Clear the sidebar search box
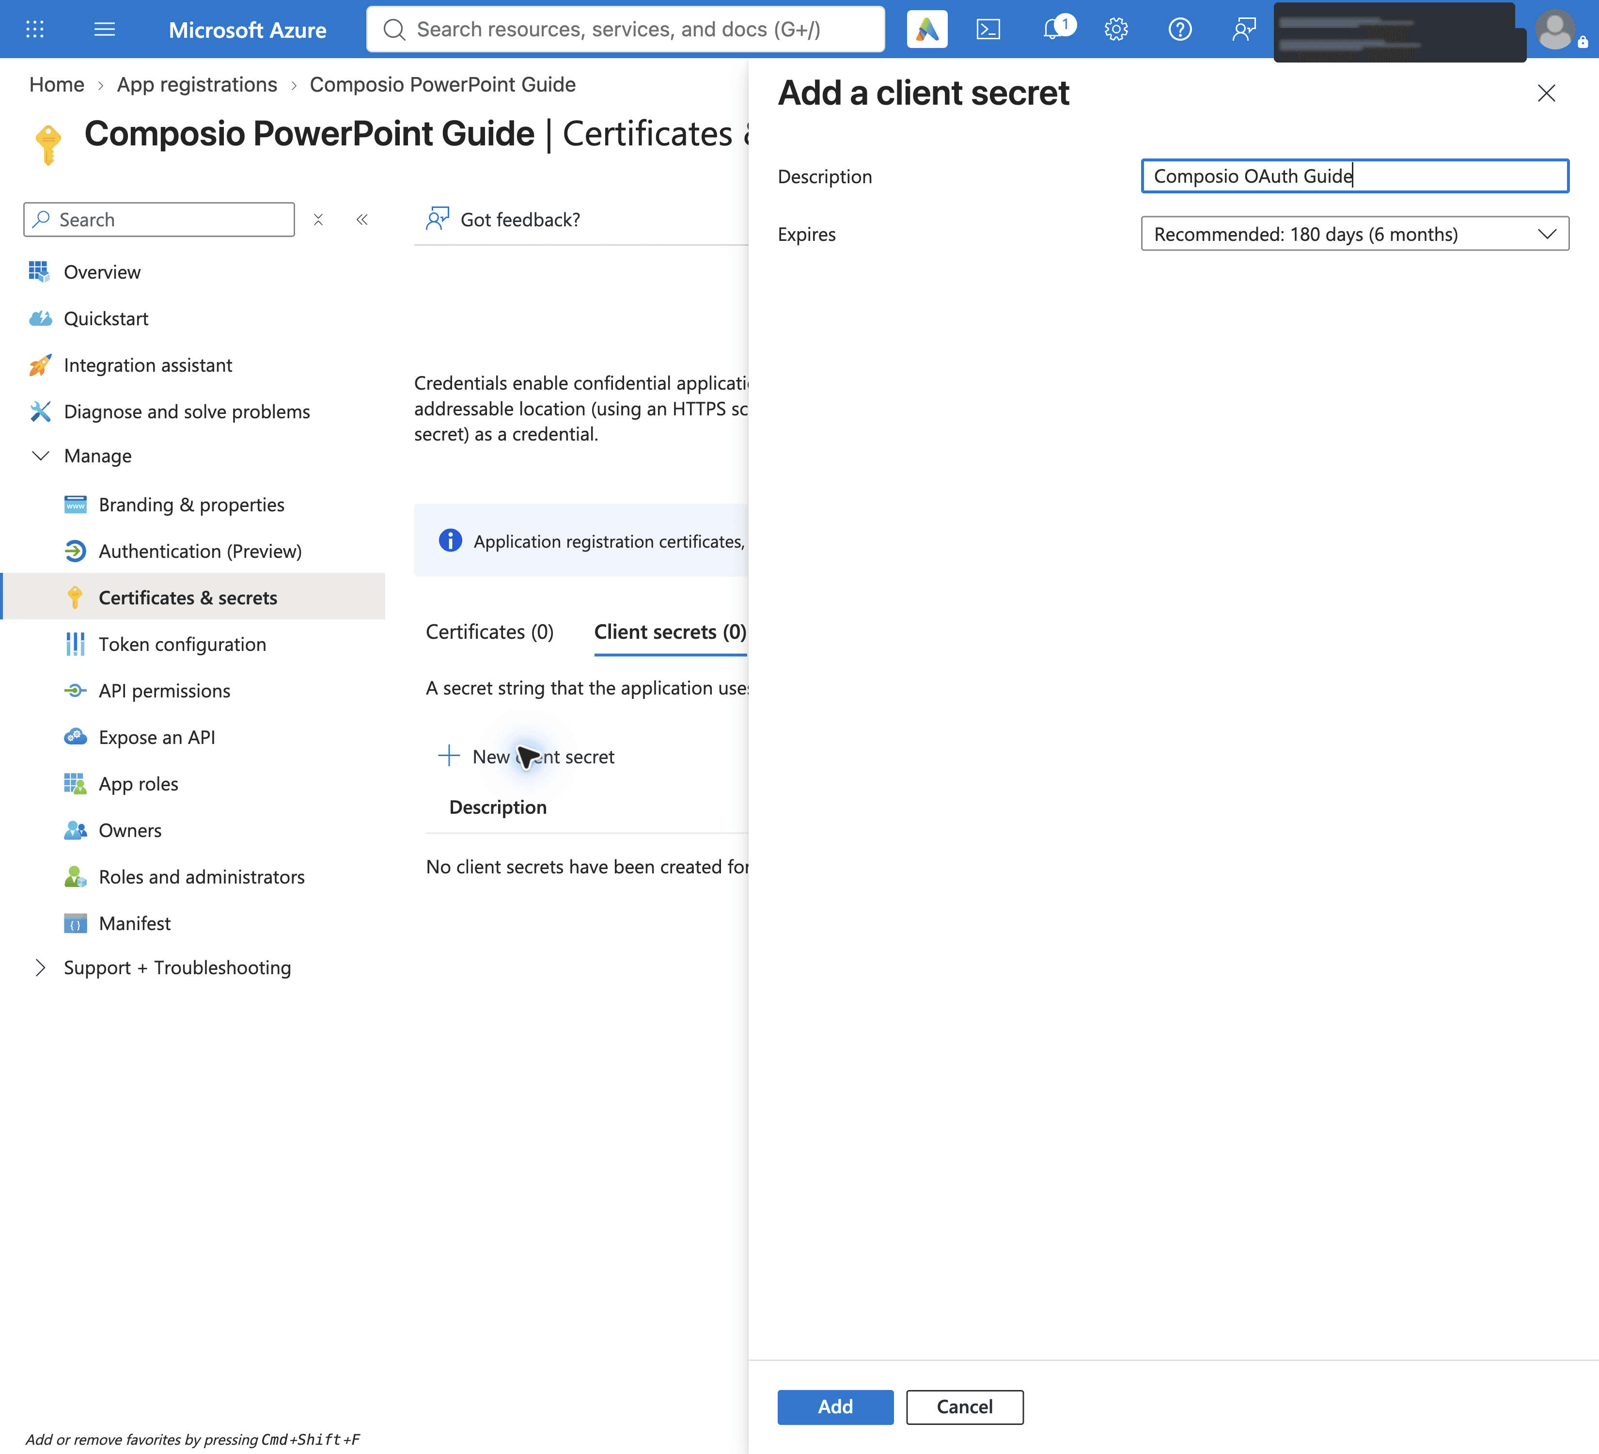1599x1454 pixels. pyautogui.click(x=318, y=219)
